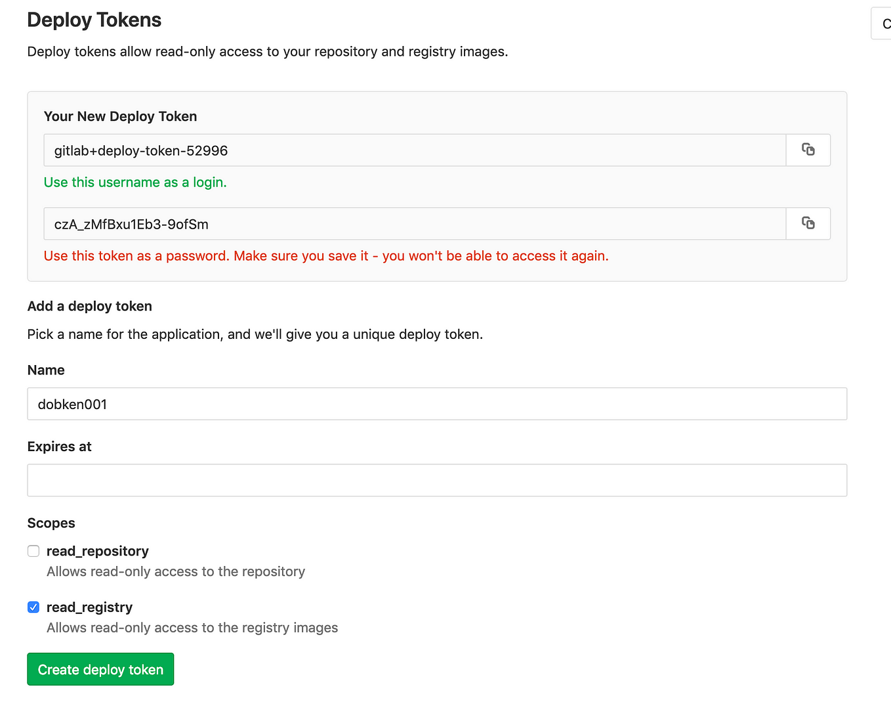Enable the read_repository scope checkbox
The image size is (891, 702).
tap(33, 551)
